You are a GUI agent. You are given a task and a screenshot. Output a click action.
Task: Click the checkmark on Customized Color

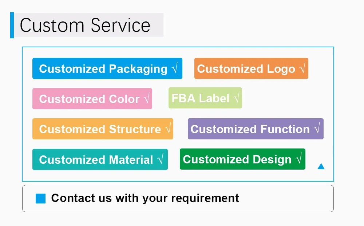146,99
